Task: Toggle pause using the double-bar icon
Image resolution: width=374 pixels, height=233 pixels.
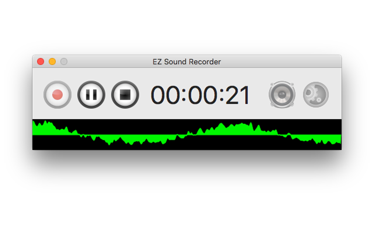Action: point(91,95)
